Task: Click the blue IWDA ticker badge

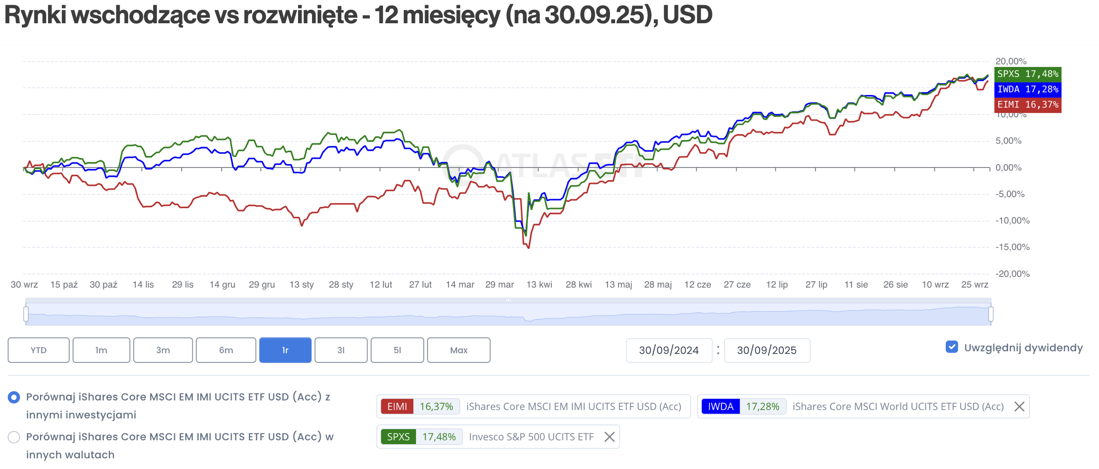Action: [x=720, y=407]
